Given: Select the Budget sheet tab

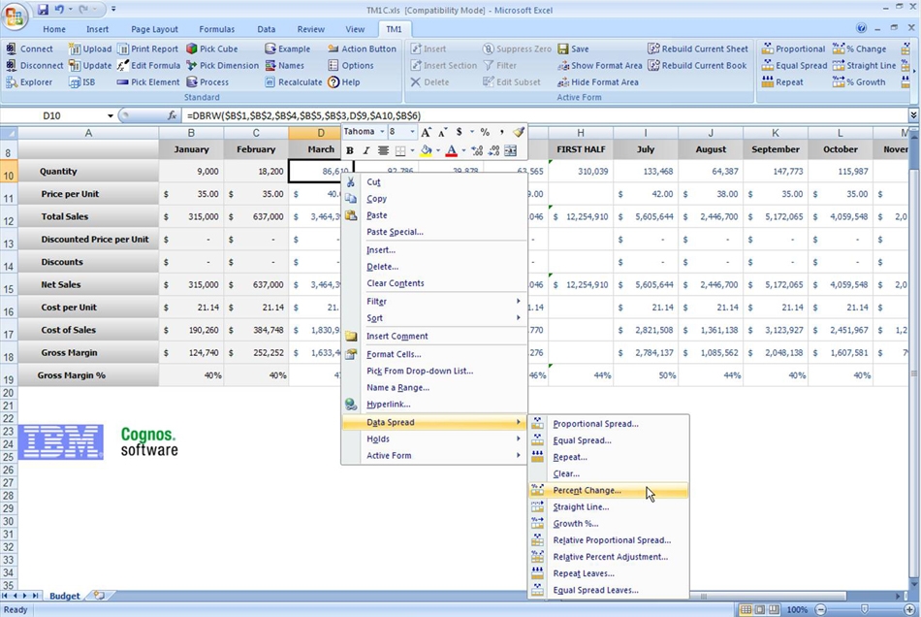Looking at the screenshot, I should point(65,596).
